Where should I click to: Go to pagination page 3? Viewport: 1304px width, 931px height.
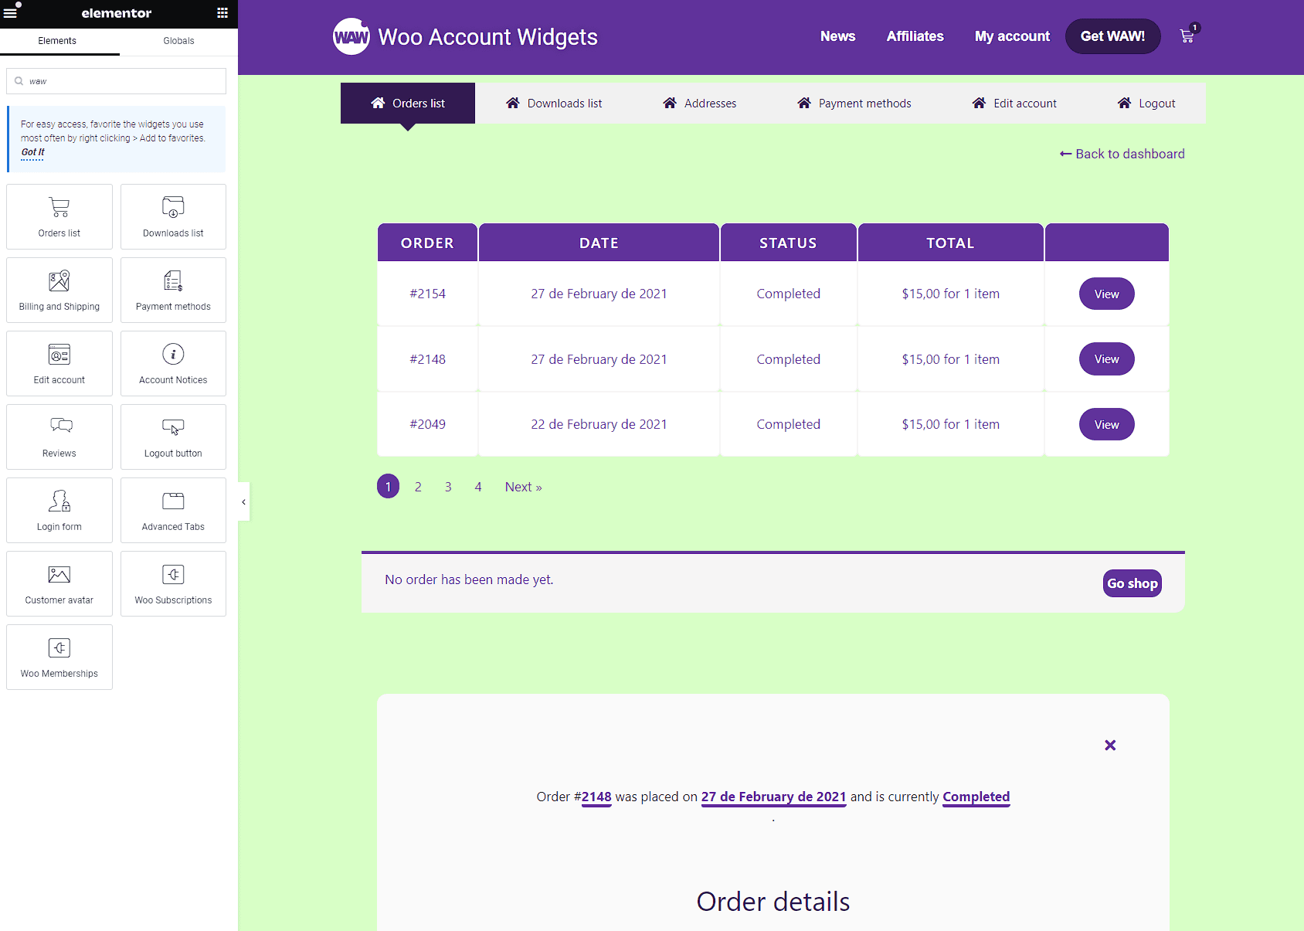448,487
